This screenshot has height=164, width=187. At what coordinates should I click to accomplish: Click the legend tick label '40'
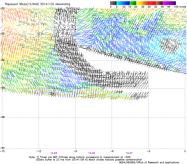(162, 7)
